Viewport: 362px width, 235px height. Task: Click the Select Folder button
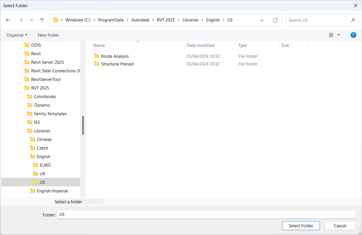click(x=301, y=226)
